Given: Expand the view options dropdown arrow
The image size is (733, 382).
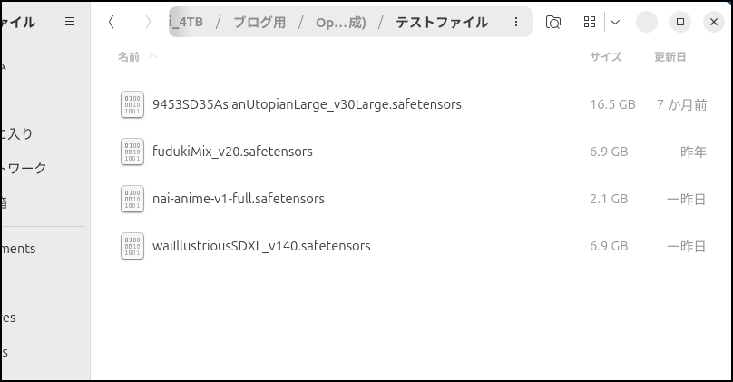Looking at the screenshot, I should pyautogui.click(x=615, y=22).
